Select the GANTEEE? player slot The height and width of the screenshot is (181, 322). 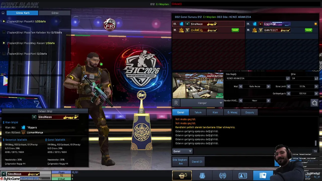(282, 30)
